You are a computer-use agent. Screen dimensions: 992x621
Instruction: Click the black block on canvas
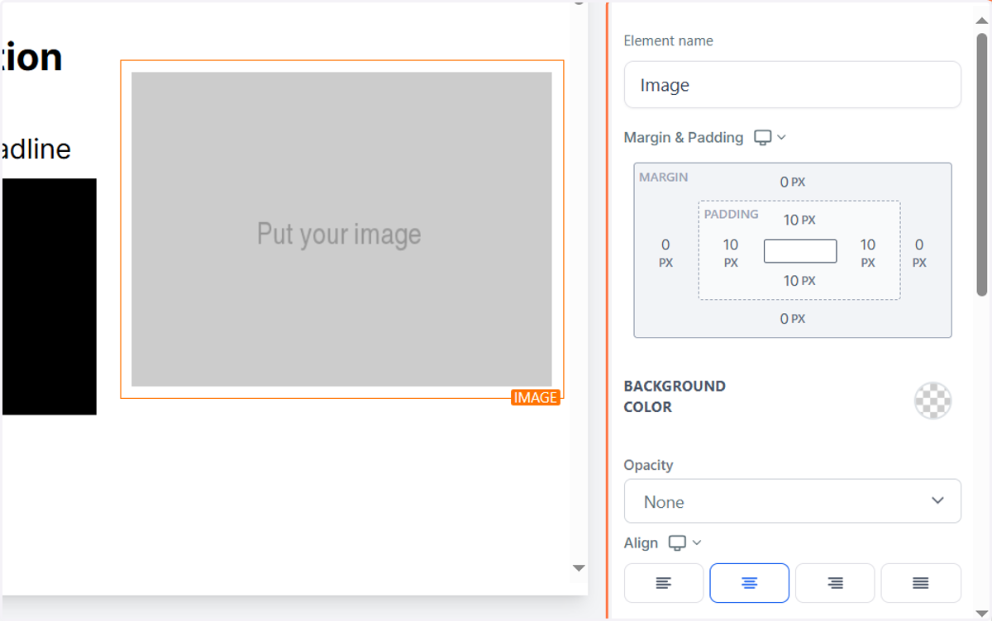click(x=50, y=296)
